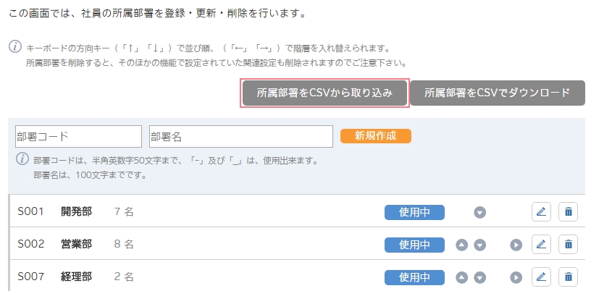Image resolution: width=591 pixels, height=291 pixels.
Task: Click 所属部署をCSVから取り込み button
Action: (325, 93)
